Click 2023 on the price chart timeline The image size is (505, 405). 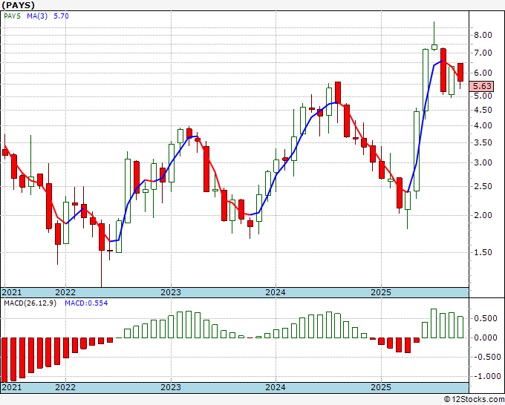point(171,292)
